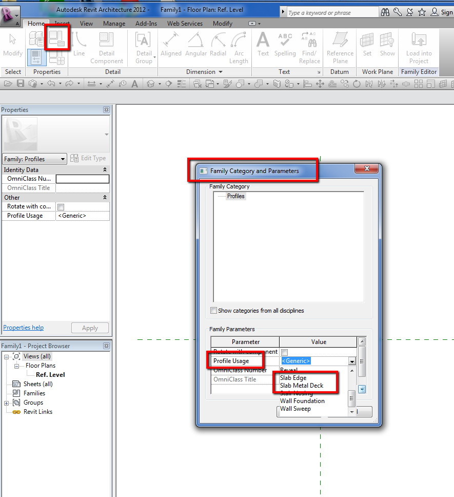Toggle the Properties palette ribbon button
Image resolution: width=454 pixels, height=497 pixels.
(x=36, y=57)
